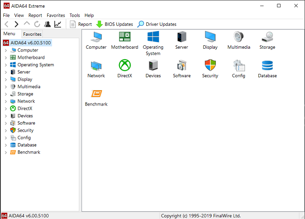Select Software in the tree
Image resolution: width=305 pixels, height=219 pixels.
click(x=26, y=123)
